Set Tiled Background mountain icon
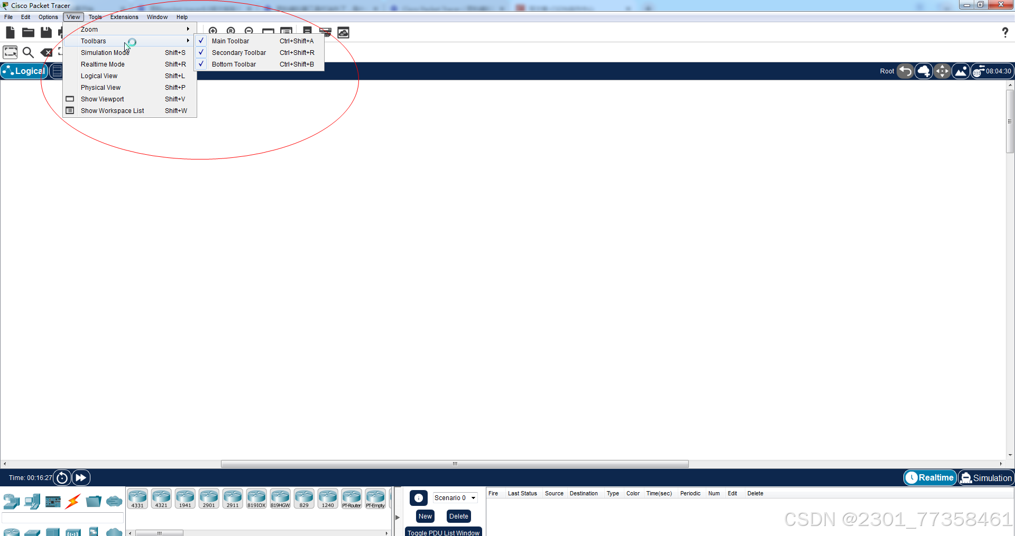 click(x=961, y=71)
